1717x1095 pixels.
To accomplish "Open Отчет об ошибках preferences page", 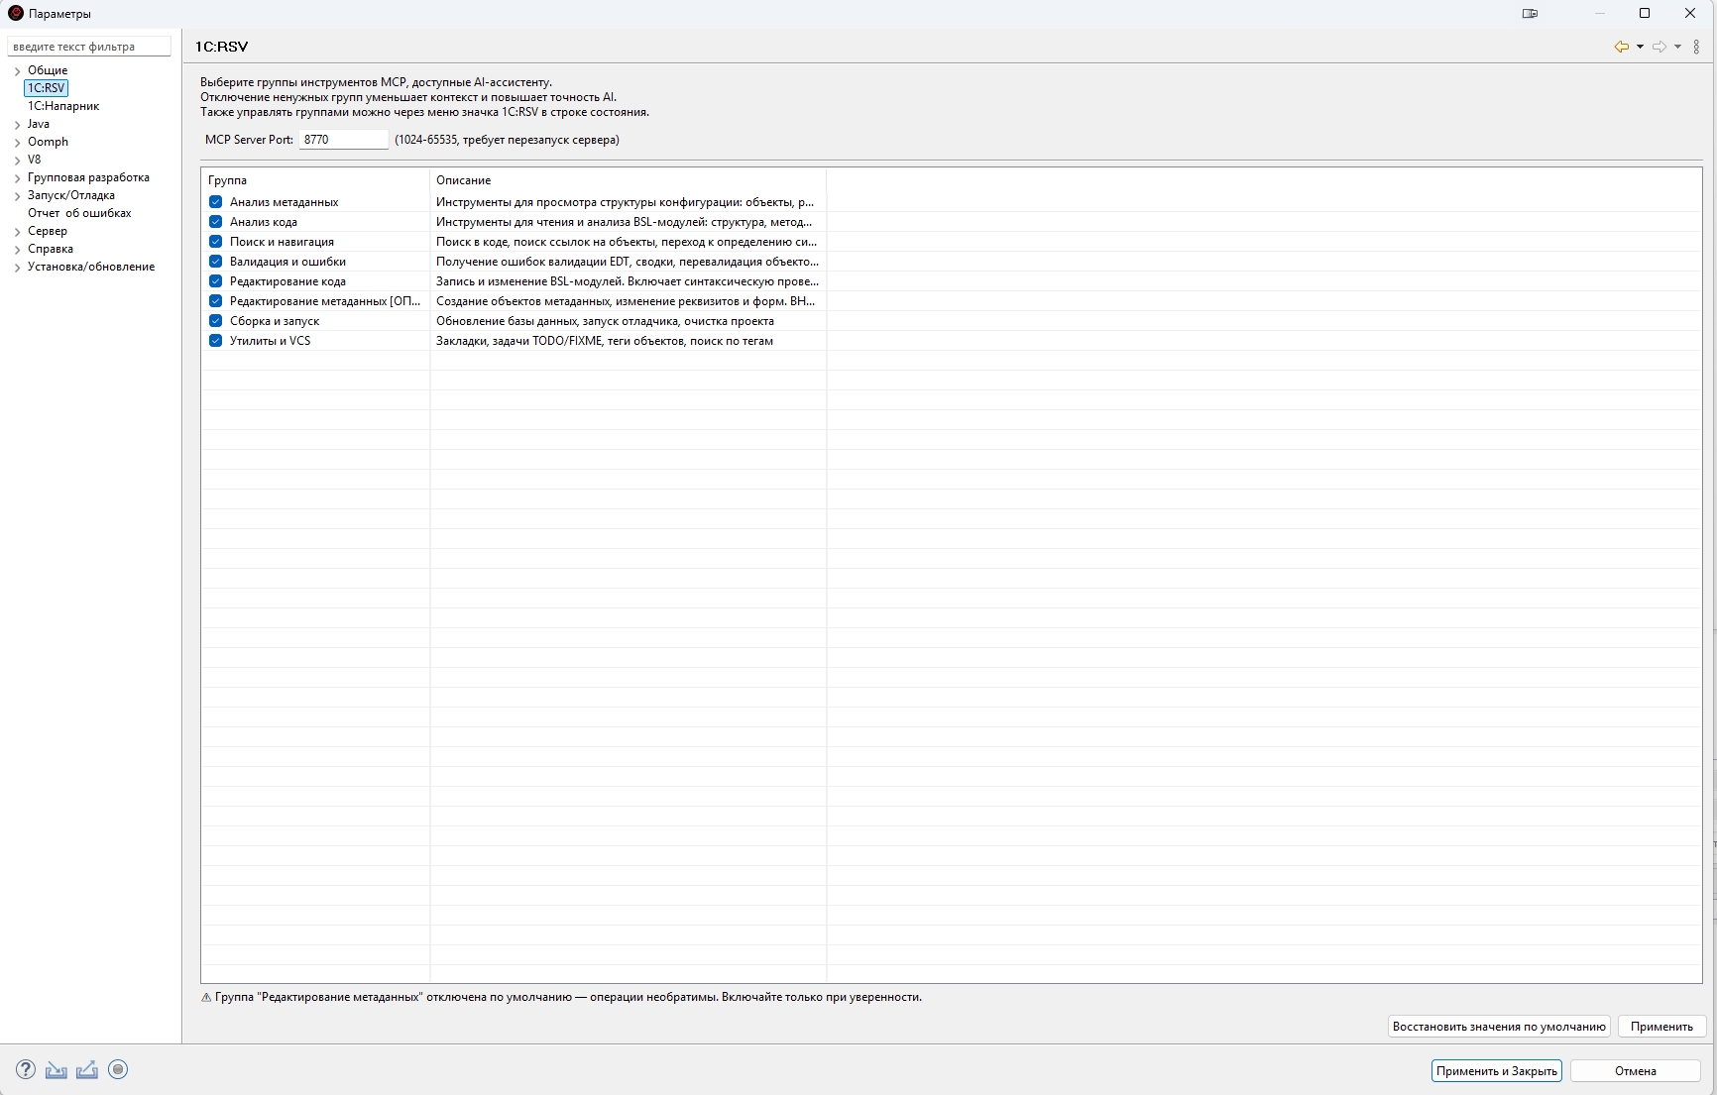I will point(79,213).
